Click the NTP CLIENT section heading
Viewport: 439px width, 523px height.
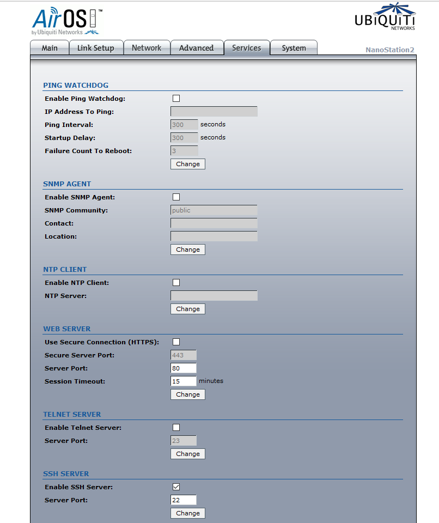click(x=65, y=269)
